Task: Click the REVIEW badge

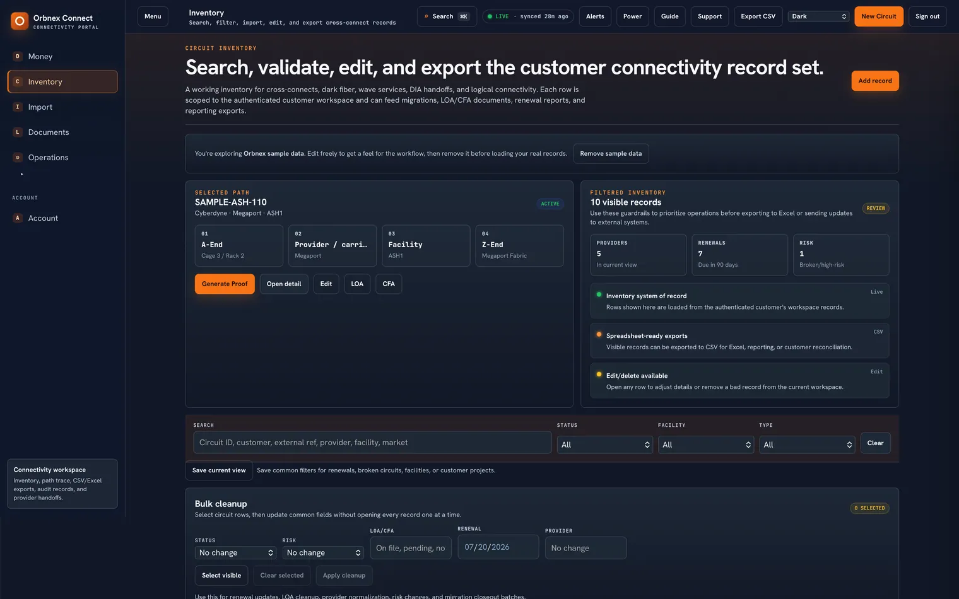Action: [x=876, y=208]
